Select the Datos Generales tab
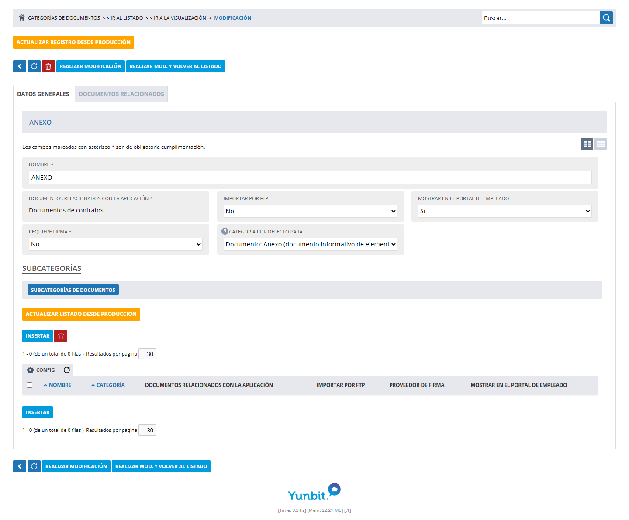The width and height of the screenshot is (629, 520). (x=43, y=94)
